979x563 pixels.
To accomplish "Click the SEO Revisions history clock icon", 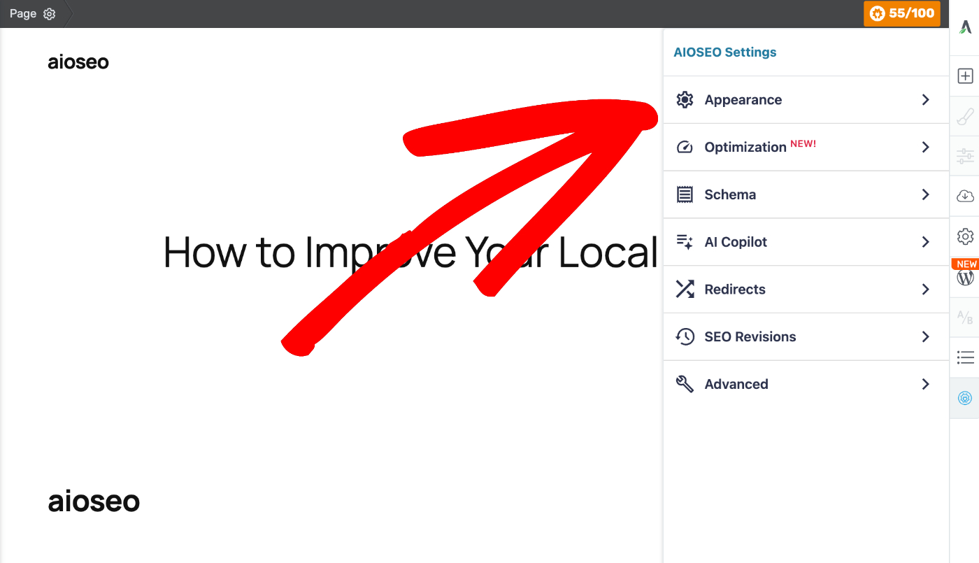I will pyautogui.click(x=685, y=337).
